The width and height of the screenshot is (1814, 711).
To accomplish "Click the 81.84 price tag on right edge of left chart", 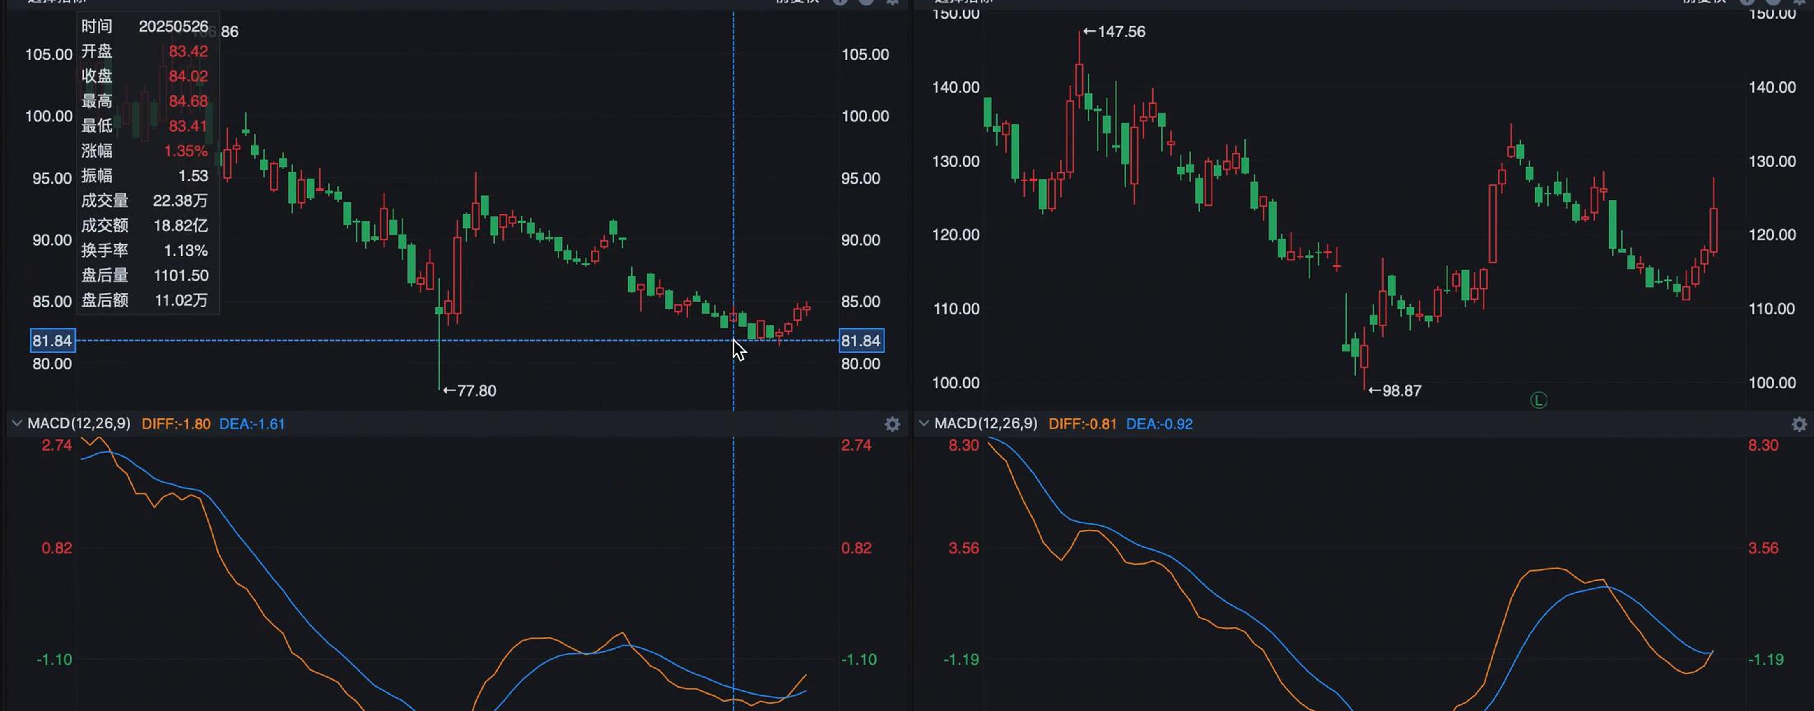I will (x=862, y=341).
